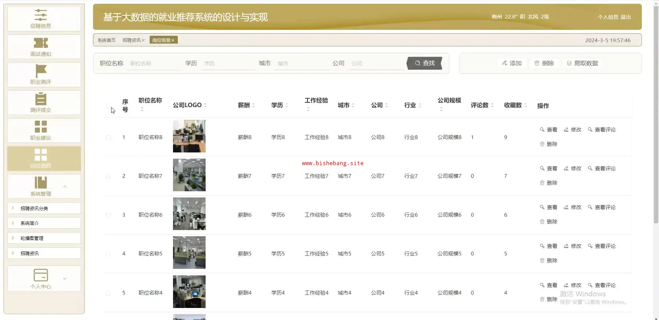This screenshot has height=320, width=659.
Task: Click the 查找 search button
Action: click(x=424, y=63)
